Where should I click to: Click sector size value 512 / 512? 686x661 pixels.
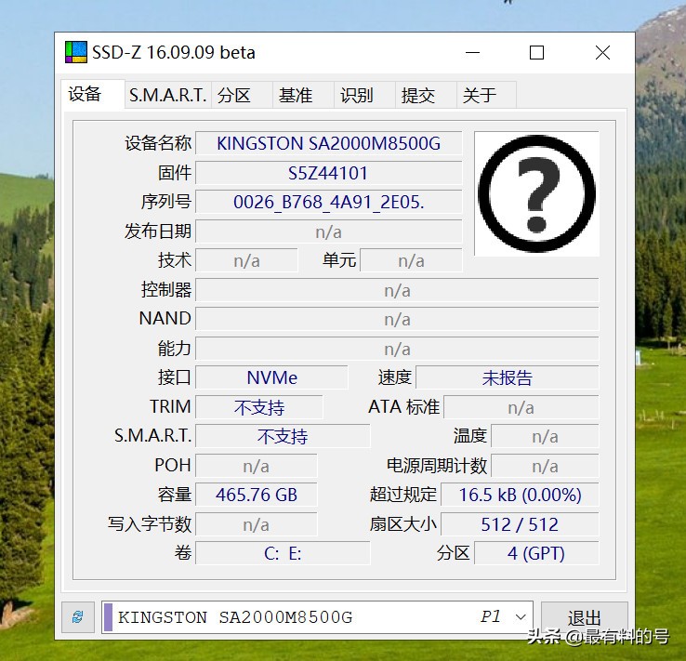click(x=520, y=524)
